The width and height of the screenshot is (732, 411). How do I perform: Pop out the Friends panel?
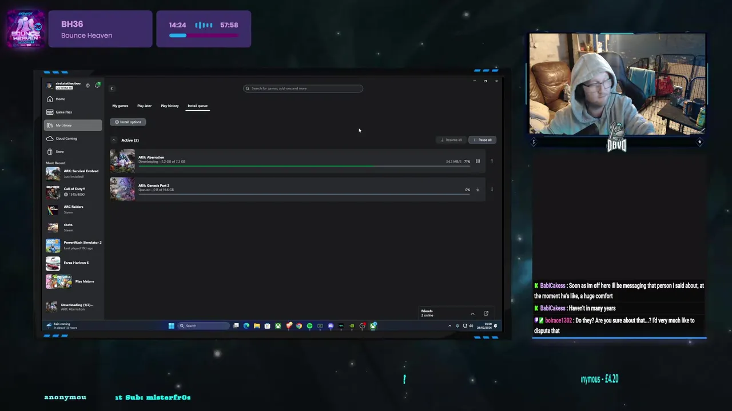[486, 313]
